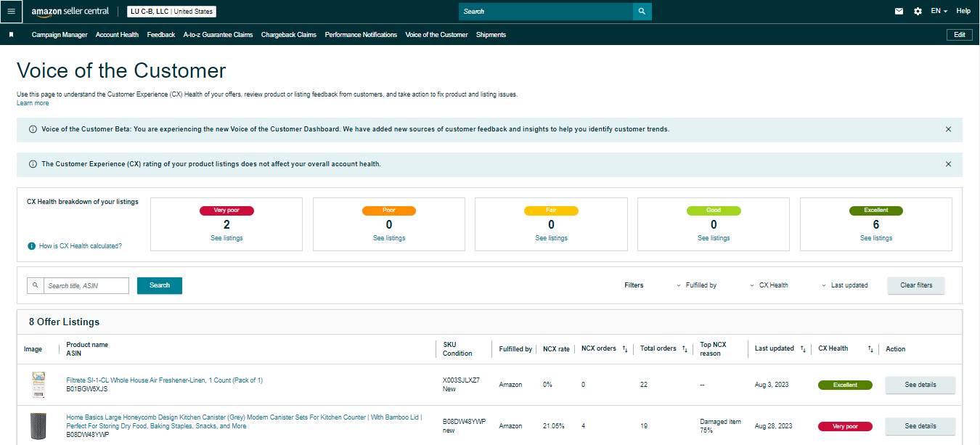See listings under Very poor

click(227, 238)
